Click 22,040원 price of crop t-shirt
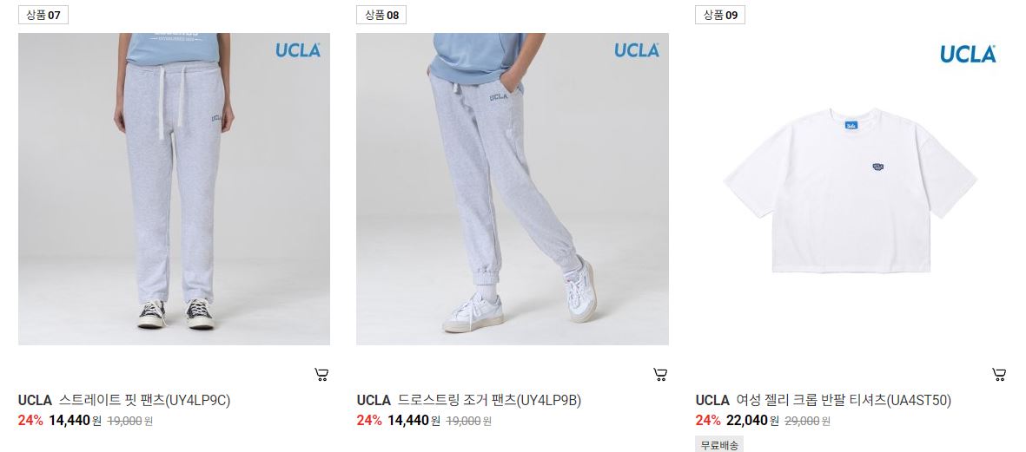 coord(753,421)
